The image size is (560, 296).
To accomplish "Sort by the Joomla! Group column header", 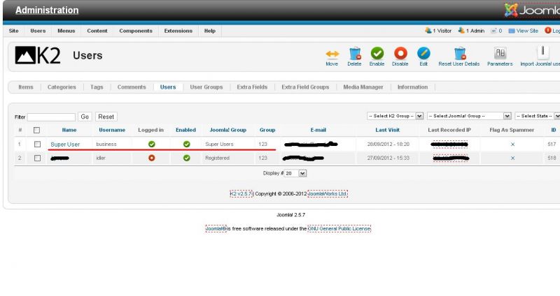I will tap(228, 131).
